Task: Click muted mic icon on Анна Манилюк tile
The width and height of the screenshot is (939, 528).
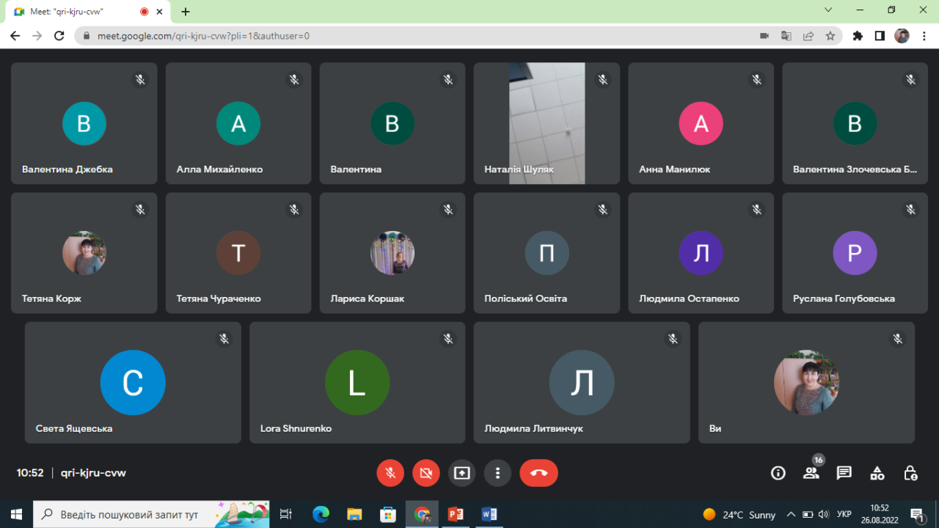Action: click(x=757, y=79)
